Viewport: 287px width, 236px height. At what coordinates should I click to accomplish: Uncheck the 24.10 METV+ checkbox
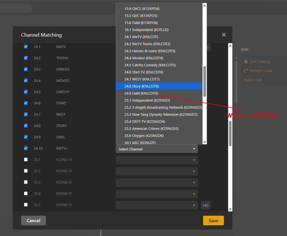[26, 148]
